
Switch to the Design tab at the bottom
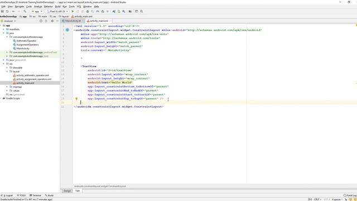click(67, 191)
